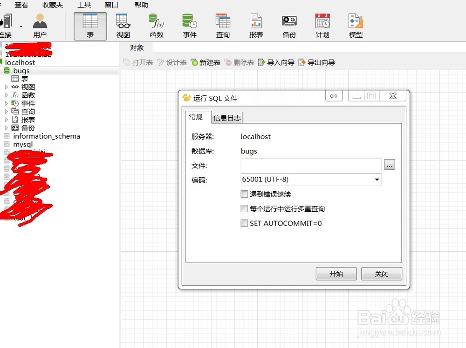Image resolution: width=466 pixels, height=348 pixels.
Task: Select the 视图 glasses icon in tree
Action: pos(15,87)
